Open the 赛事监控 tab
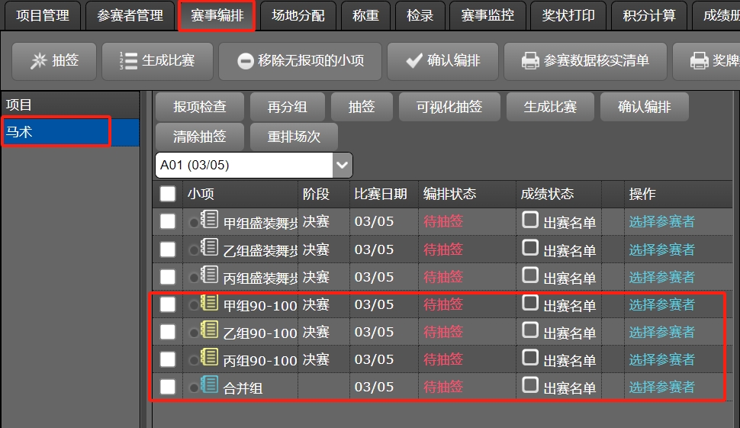 pos(487,15)
